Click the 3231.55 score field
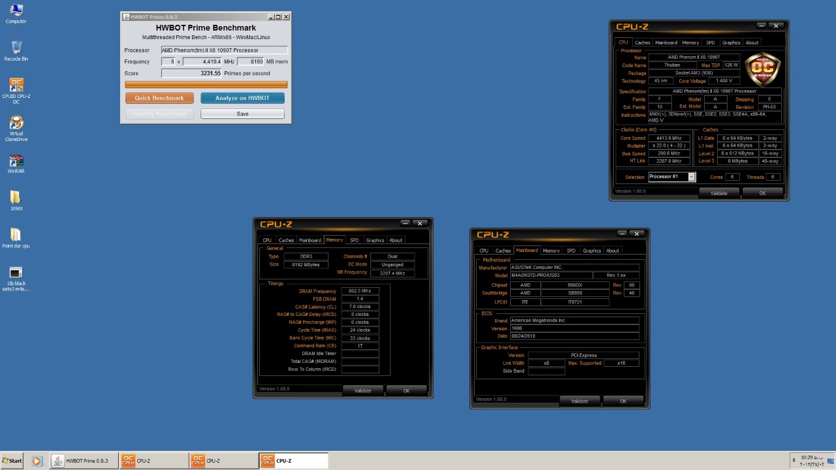This screenshot has height=470, width=836. [191, 73]
